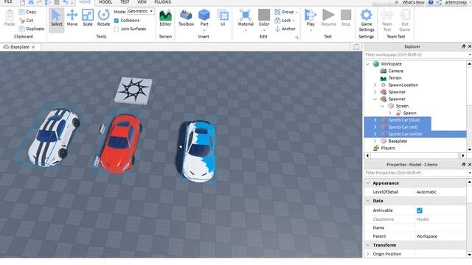The image size is (472, 265).
Task: Click the What's New link
Action: 413,2
